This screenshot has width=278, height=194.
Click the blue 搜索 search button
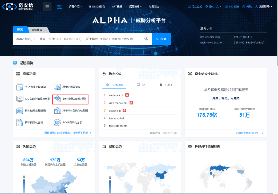(161, 39)
